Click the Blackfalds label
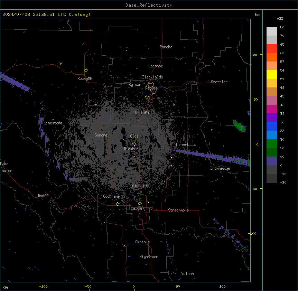 [x=152, y=77]
